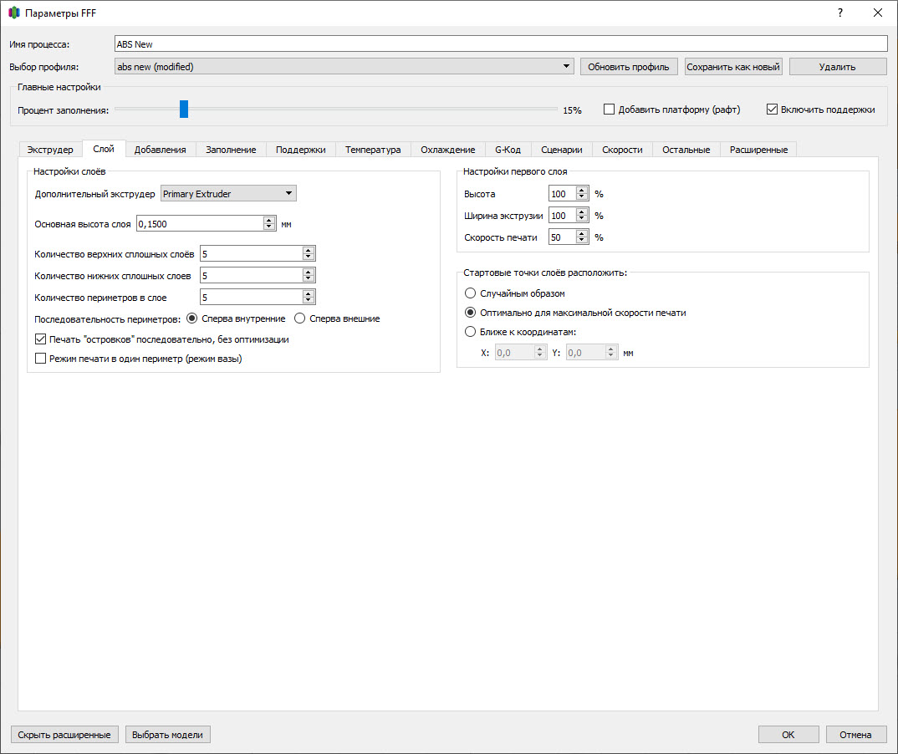Screen dimensions: 898x754
Task: Click the help question mark icon
Action: (839, 13)
